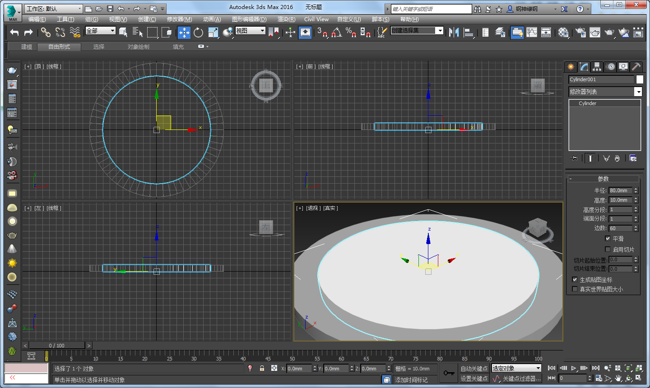This screenshot has width=650, height=388.
Task: Open the Mirror tool
Action: click(454, 32)
